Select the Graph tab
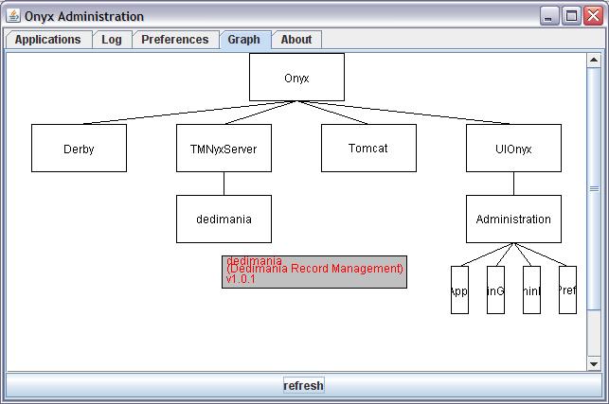Image resolution: width=609 pixels, height=404 pixels. [244, 40]
